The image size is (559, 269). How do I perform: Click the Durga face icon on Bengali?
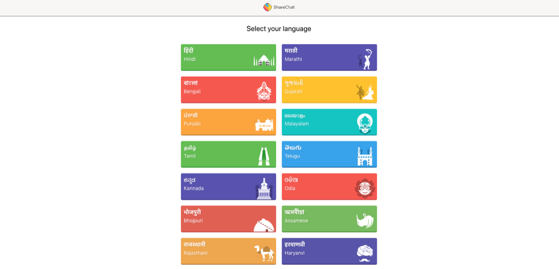(x=264, y=91)
